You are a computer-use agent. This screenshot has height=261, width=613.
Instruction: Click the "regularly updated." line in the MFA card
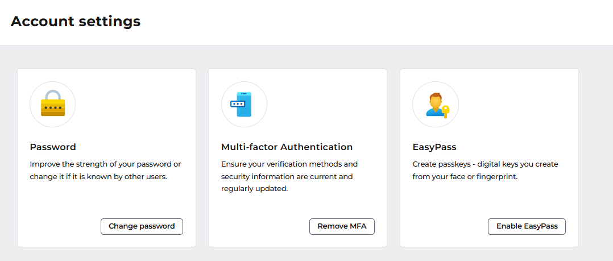pyautogui.click(x=255, y=189)
